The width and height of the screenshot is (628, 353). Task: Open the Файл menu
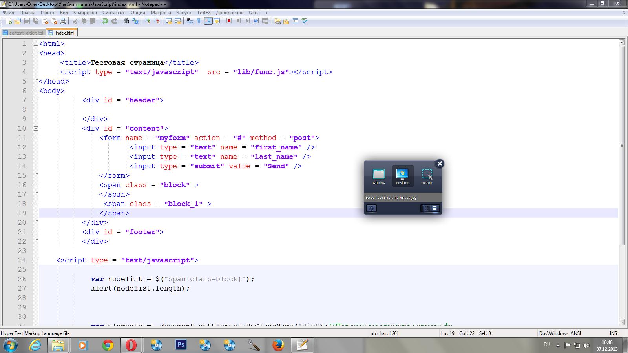8,12
